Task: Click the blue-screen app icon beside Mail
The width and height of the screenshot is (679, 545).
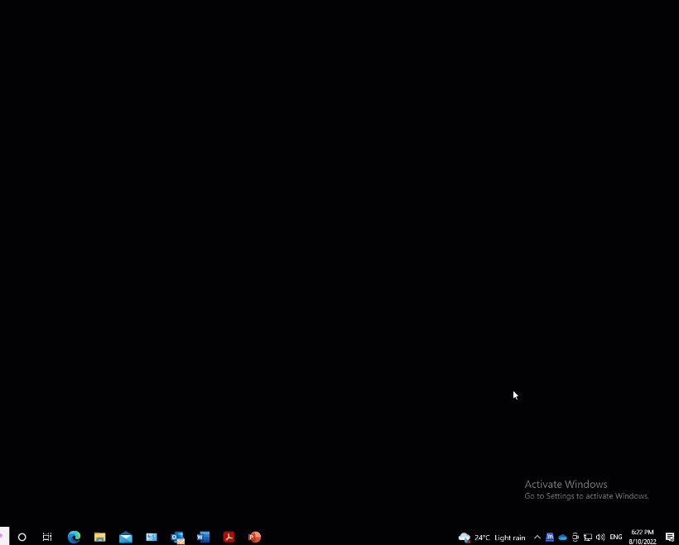Action: (152, 537)
